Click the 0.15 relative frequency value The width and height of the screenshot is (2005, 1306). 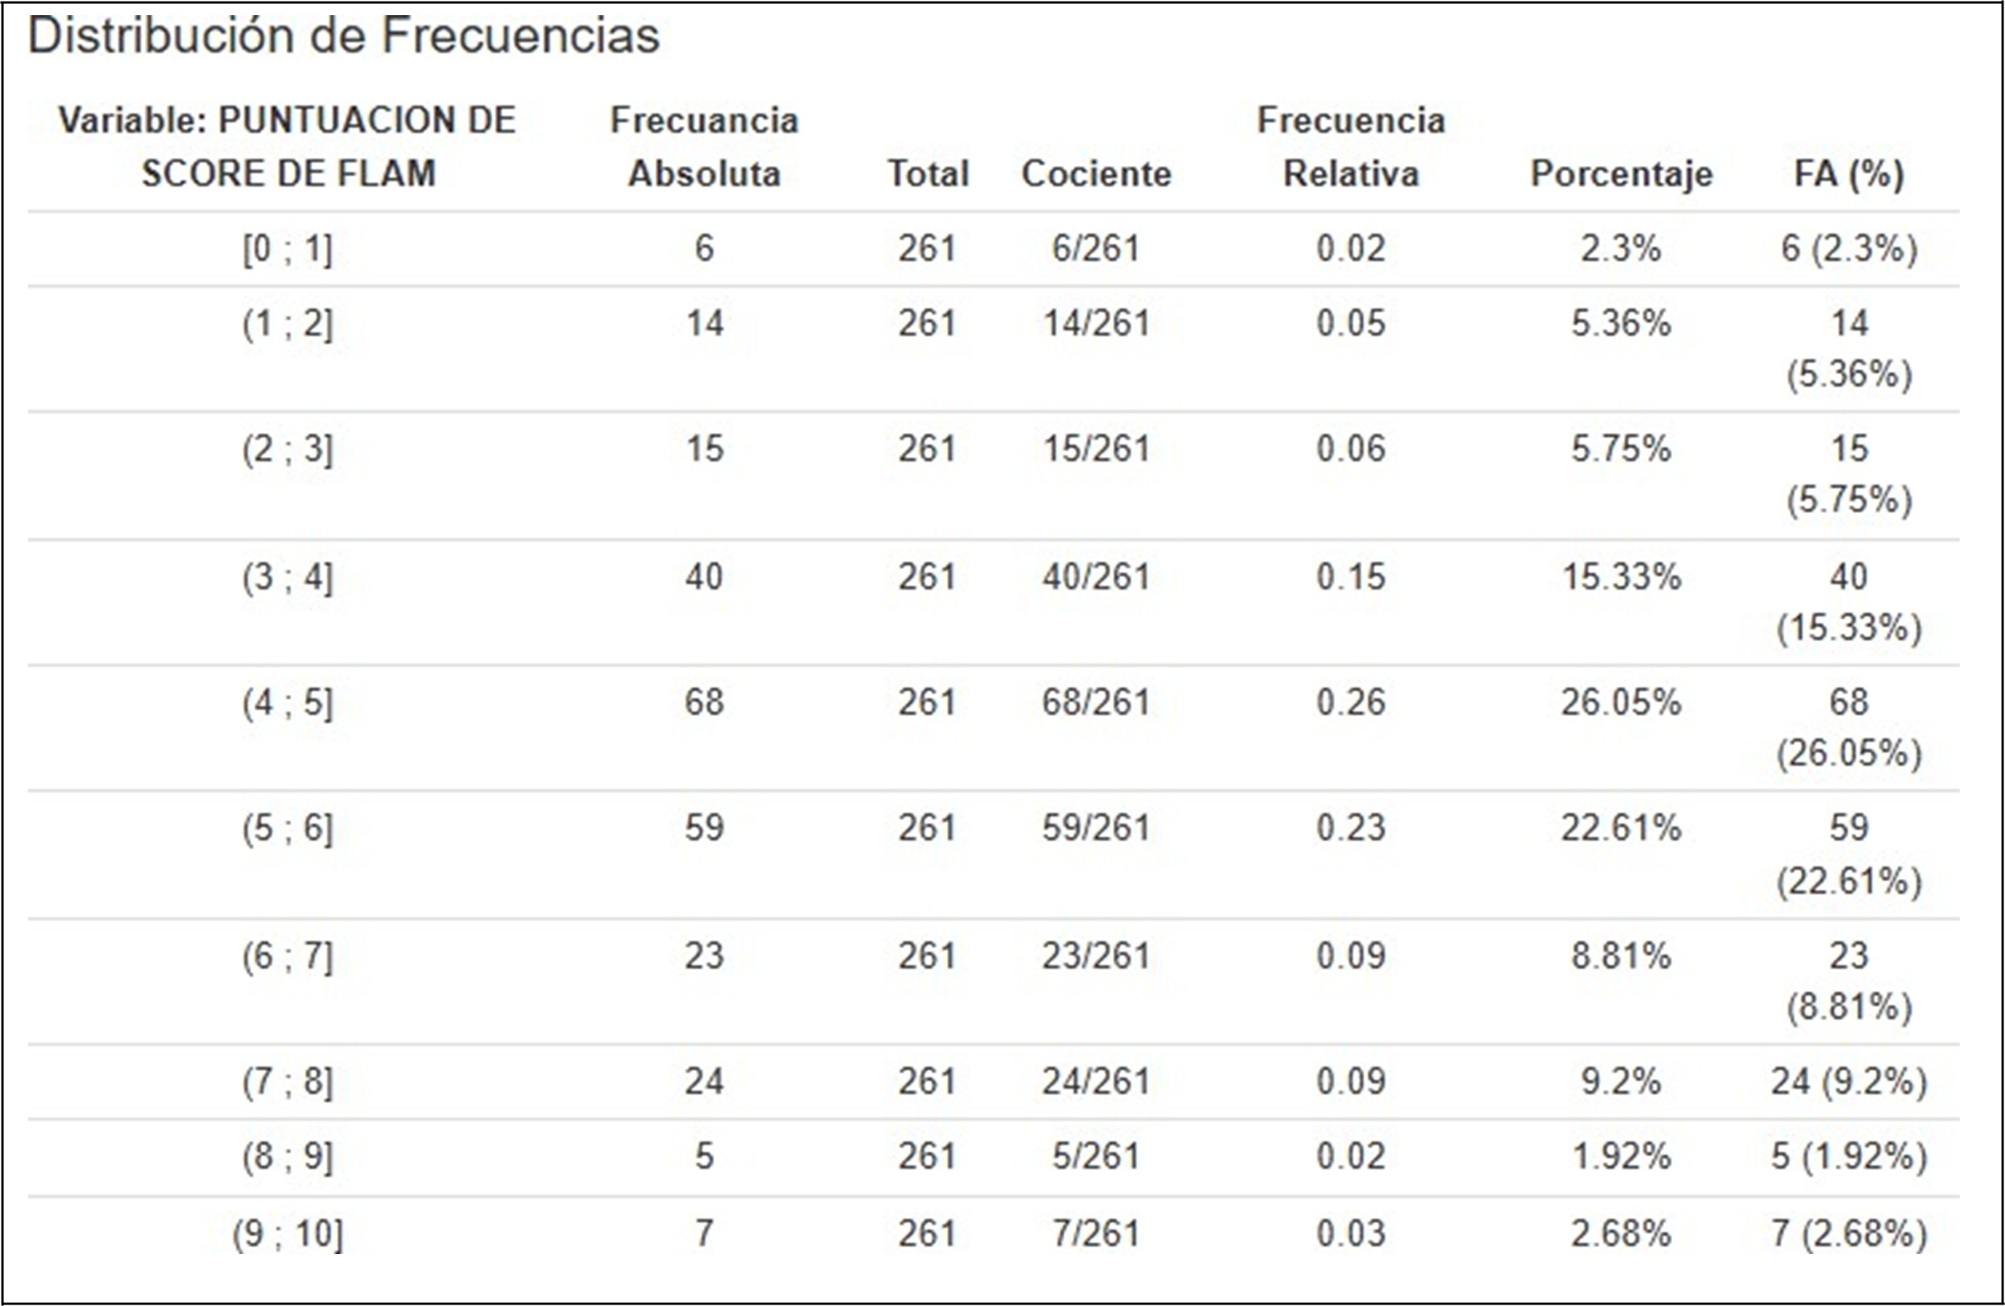click(1351, 576)
